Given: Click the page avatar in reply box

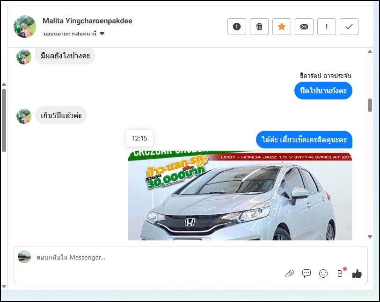Looking at the screenshot, I should tap(24, 257).
